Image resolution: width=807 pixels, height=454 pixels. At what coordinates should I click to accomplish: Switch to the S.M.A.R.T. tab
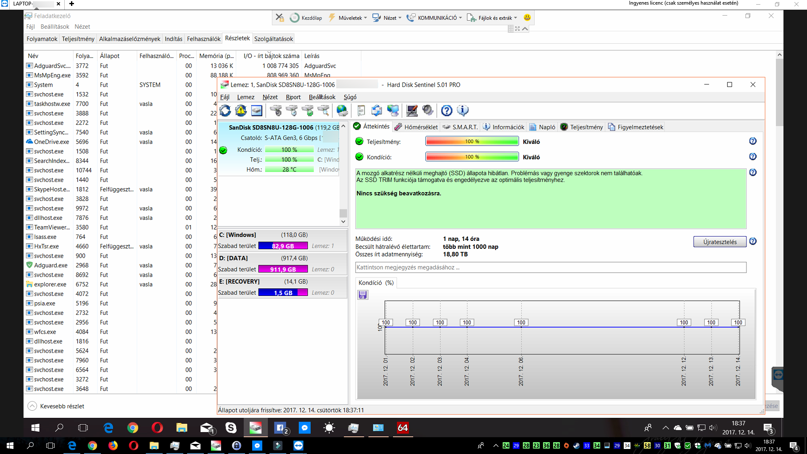tap(460, 127)
